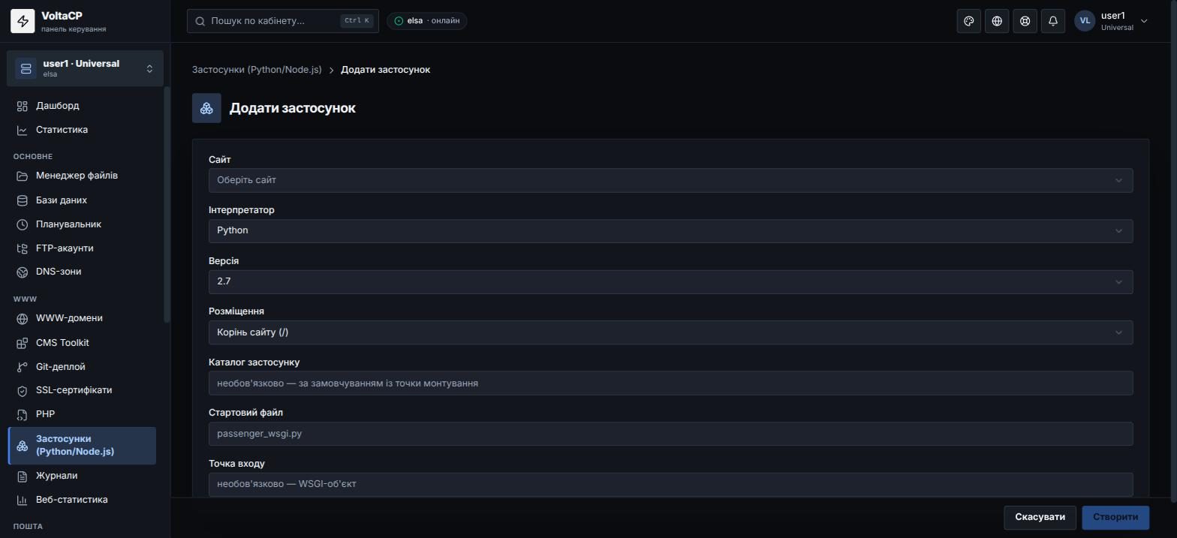Click the SSL-сертифікати shield icon
The image size is (1177, 538).
click(23, 390)
